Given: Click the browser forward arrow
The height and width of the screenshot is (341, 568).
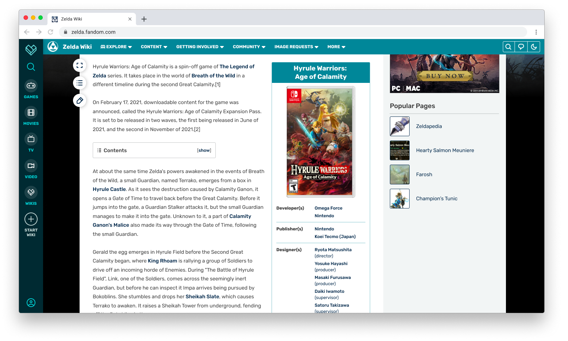Looking at the screenshot, I should coord(39,32).
